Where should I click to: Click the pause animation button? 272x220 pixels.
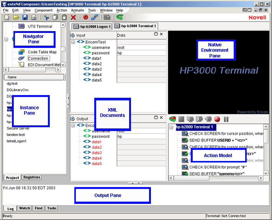click(x=226, y=119)
